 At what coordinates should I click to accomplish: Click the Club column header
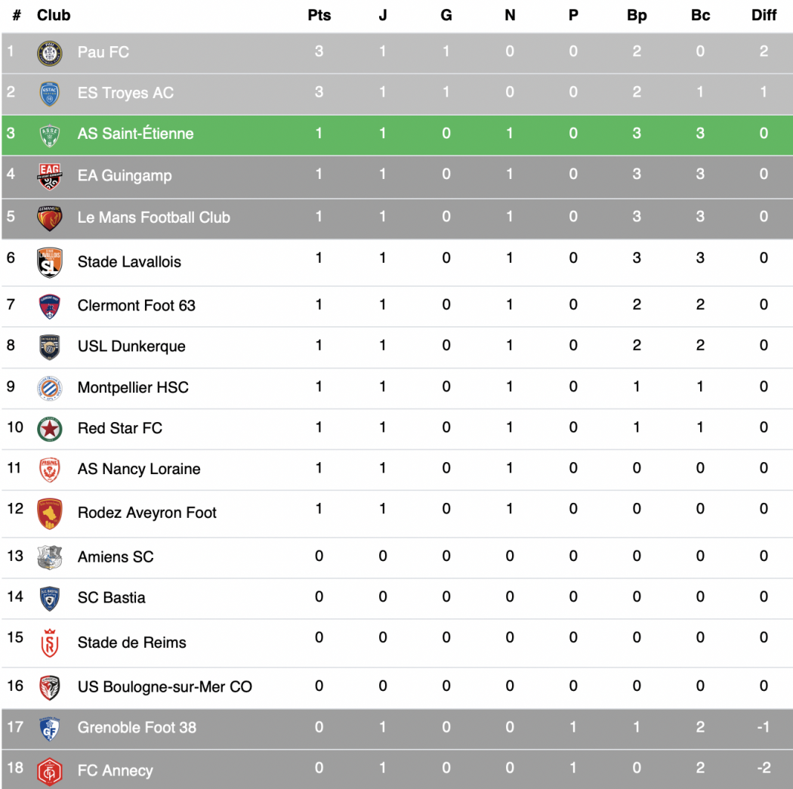(54, 15)
